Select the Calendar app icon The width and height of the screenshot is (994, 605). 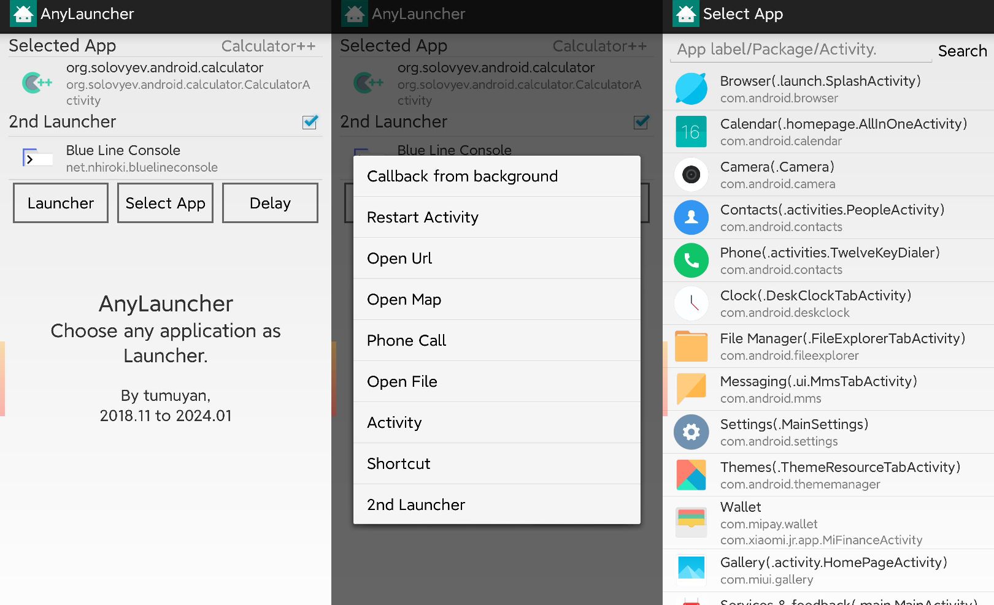pos(691,132)
